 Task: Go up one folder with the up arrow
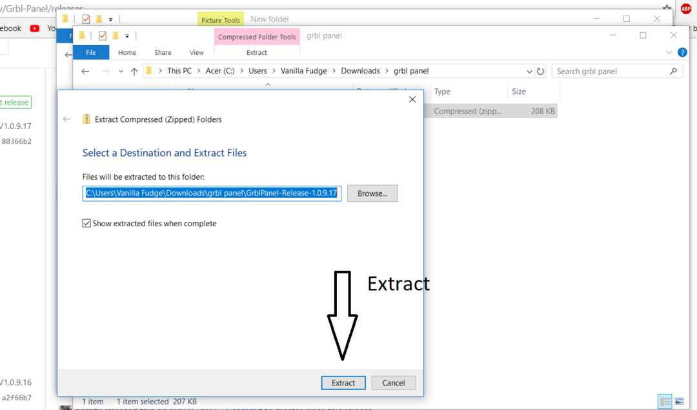click(x=134, y=72)
